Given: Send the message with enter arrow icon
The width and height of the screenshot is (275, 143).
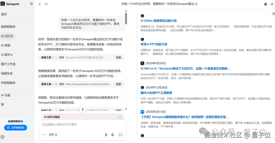Looking at the screenshot, I should click(x=120, y=135).
